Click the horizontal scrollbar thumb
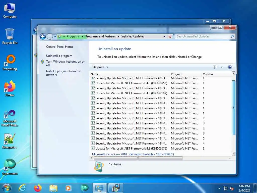The width and height of the screenshot is (257, 193). pos(138,158)
